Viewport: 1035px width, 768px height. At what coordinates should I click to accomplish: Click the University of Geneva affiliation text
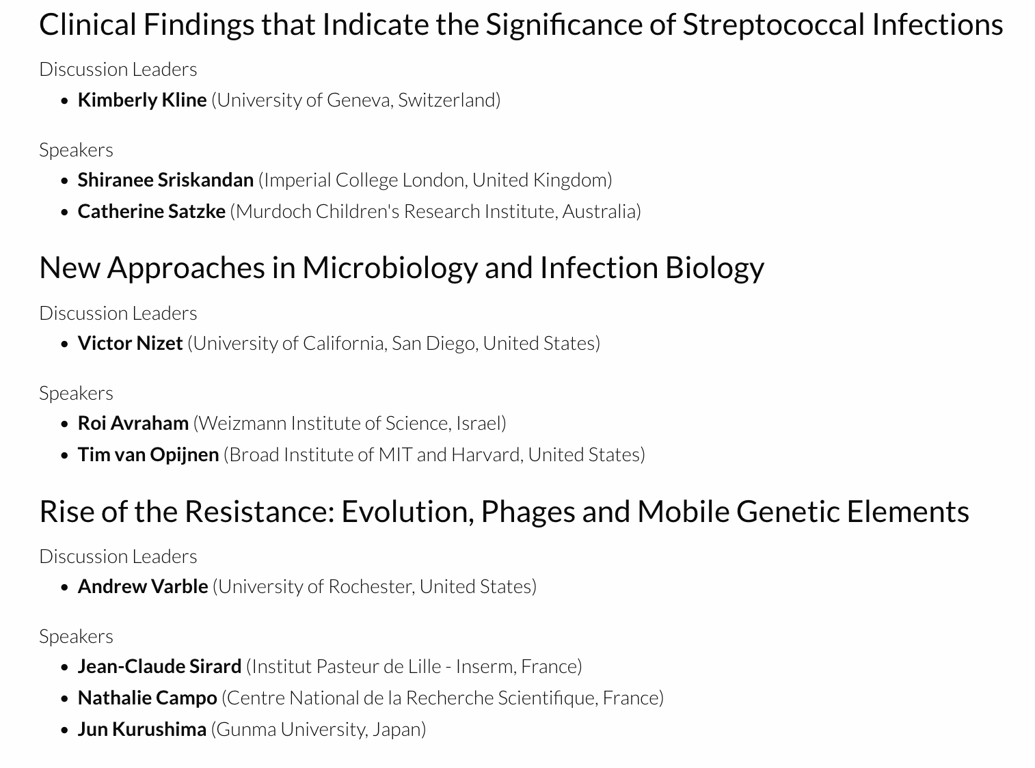(x=356, y=100)
